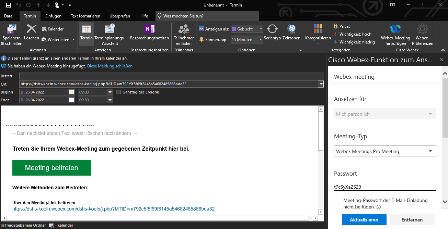This screenshot has height=229, width=448.
Task: Open the Ansetzen für dropdown
Action: pyautogui.click(x=385, y=114)
